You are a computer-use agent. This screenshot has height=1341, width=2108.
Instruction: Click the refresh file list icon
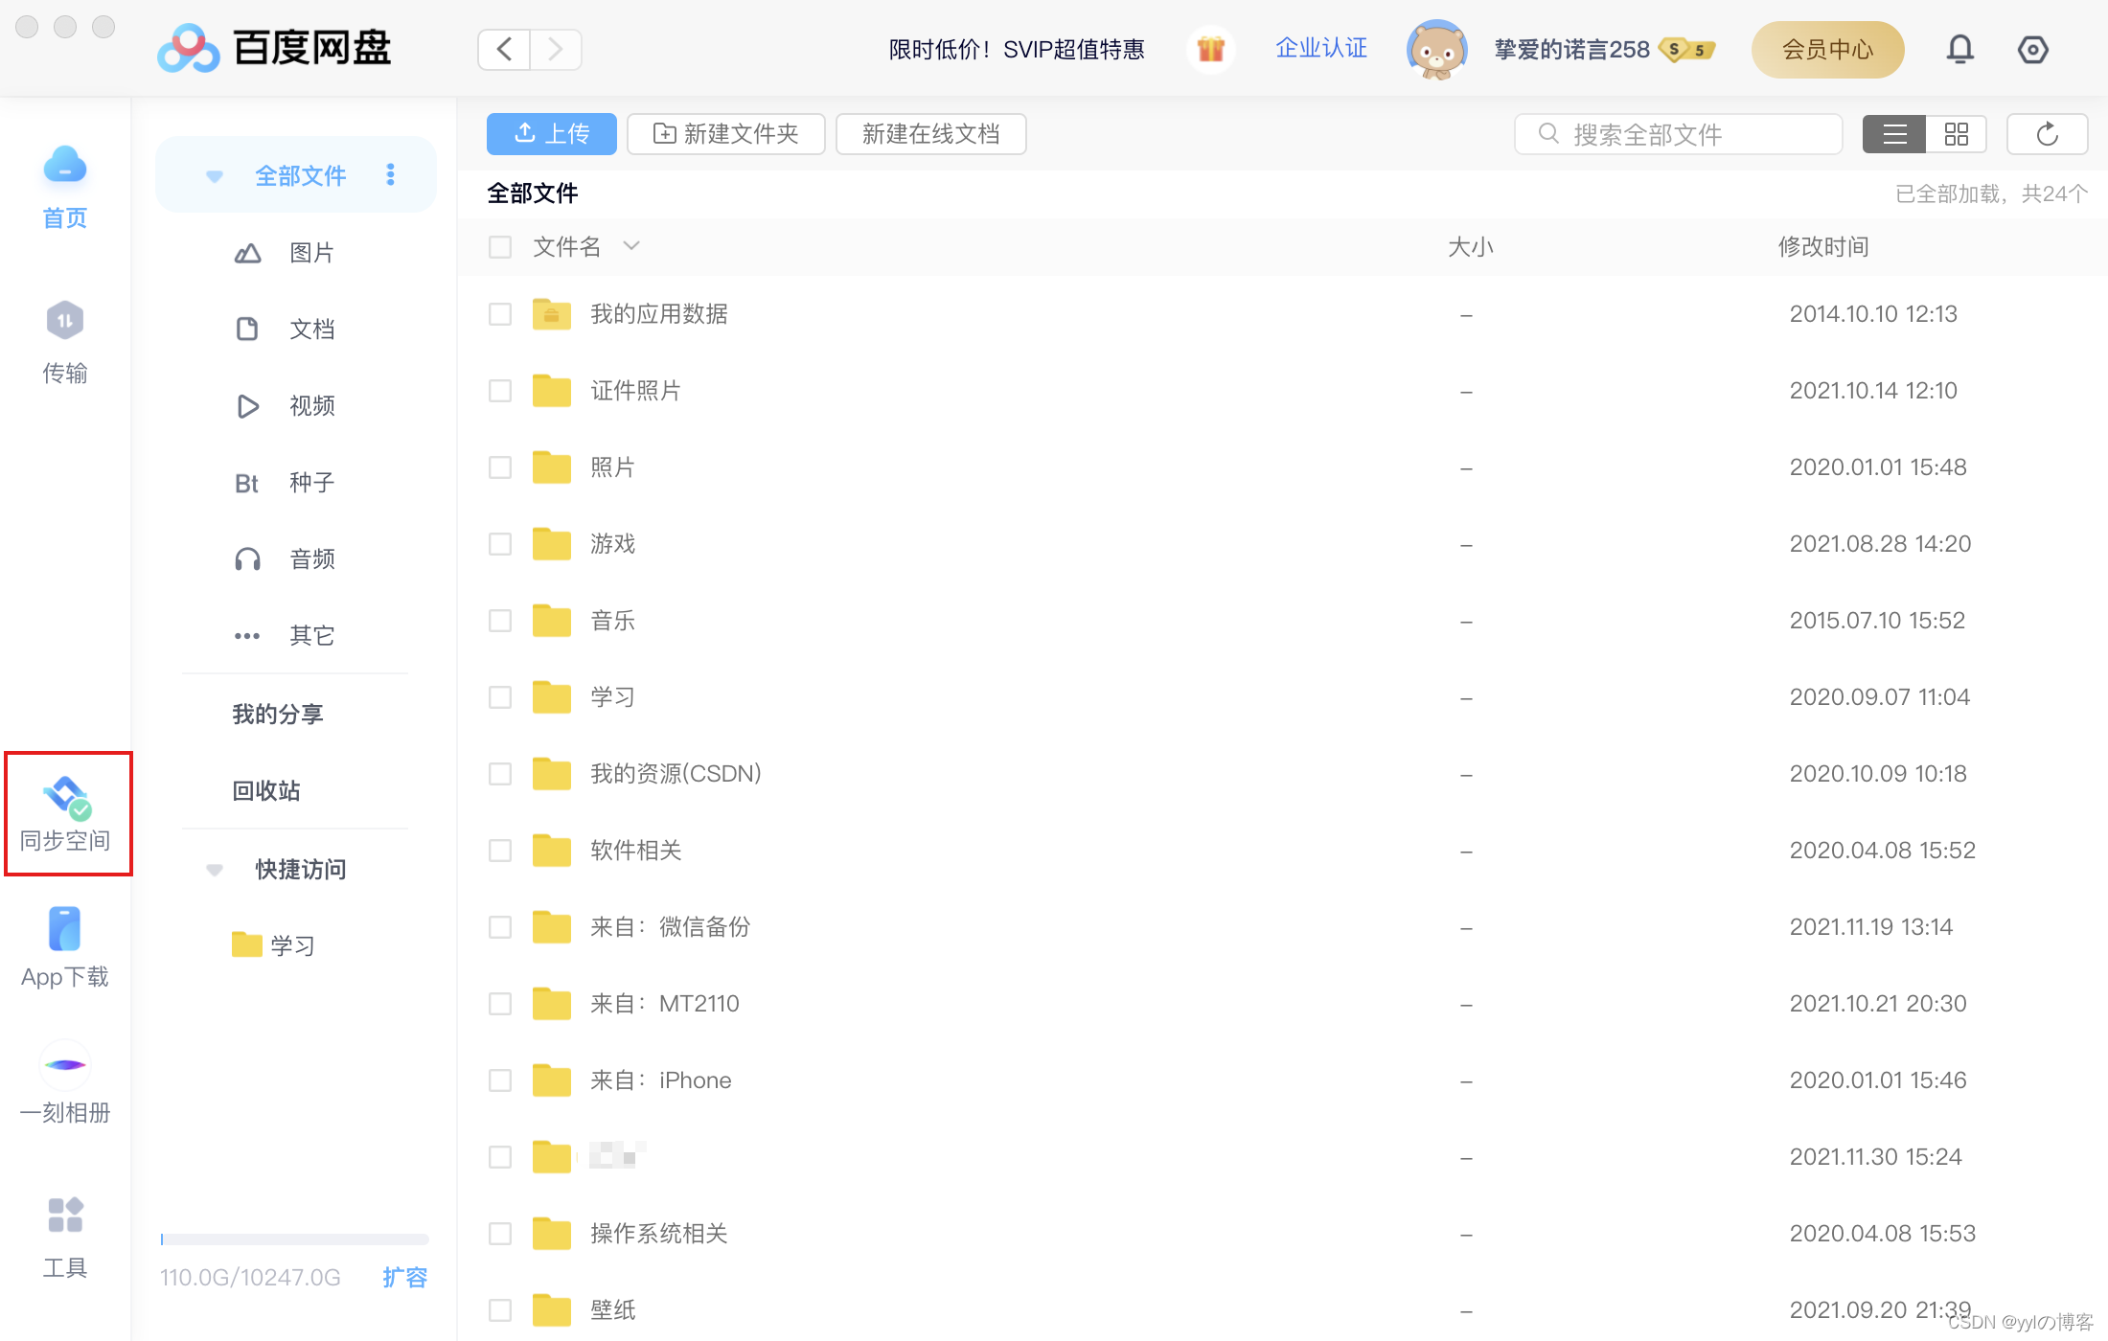(2047, 134)
